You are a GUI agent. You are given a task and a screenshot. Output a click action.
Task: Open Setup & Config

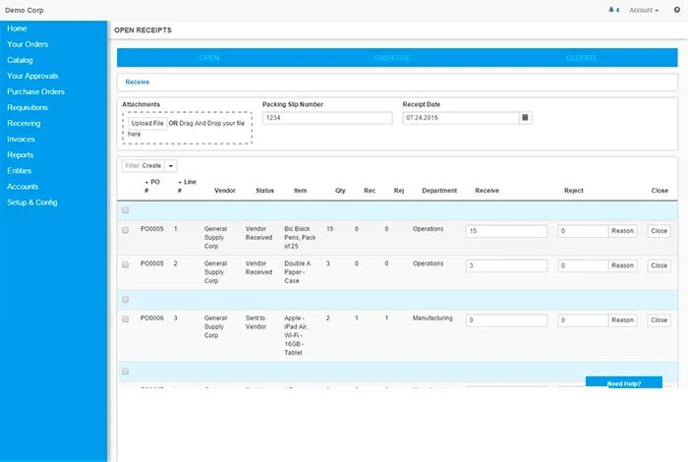[32, 202]
